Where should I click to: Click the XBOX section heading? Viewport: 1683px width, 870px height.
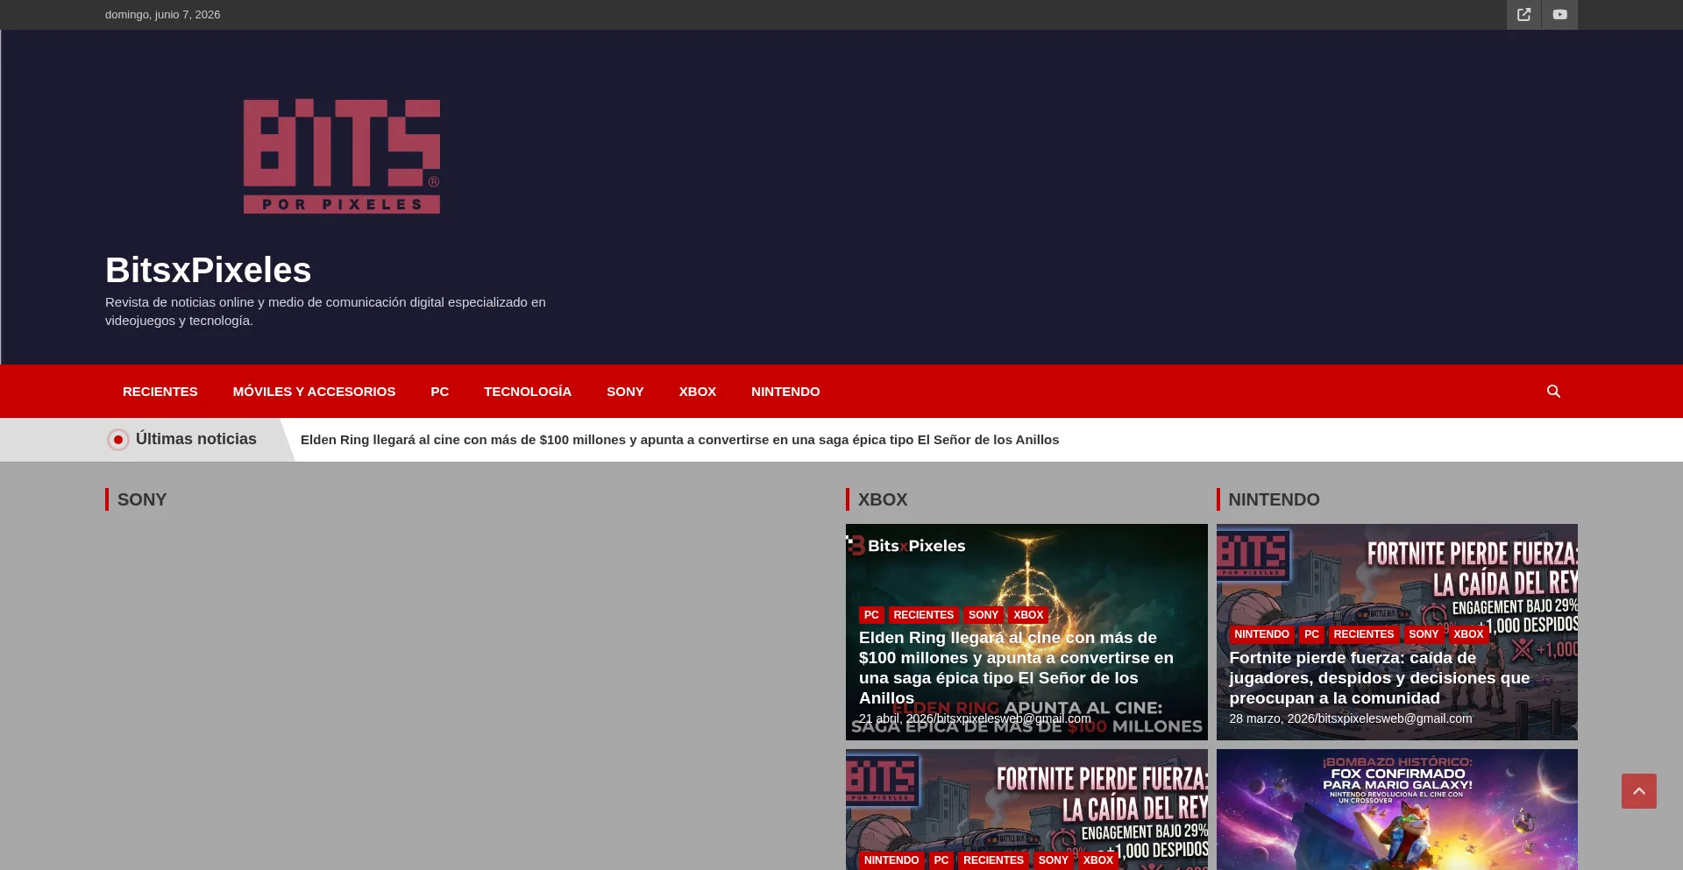[x=883, y=499]
